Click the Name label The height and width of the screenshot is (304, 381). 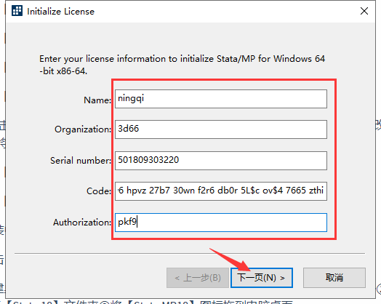[x=97, y=100]
